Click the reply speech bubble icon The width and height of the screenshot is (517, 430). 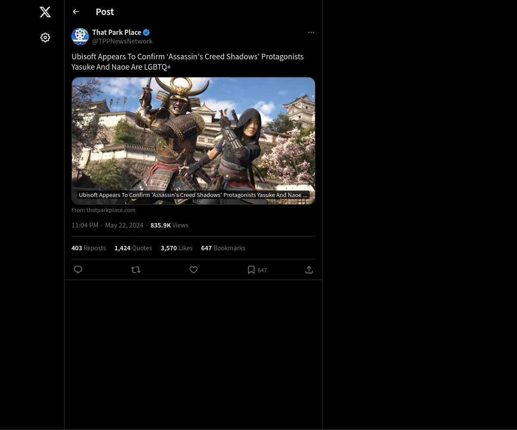click(x=78, y=270)
